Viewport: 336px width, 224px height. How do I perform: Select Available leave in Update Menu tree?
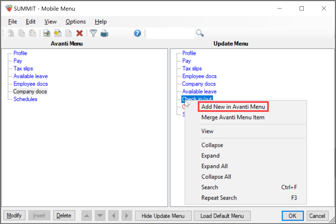[x=199, y=91]
